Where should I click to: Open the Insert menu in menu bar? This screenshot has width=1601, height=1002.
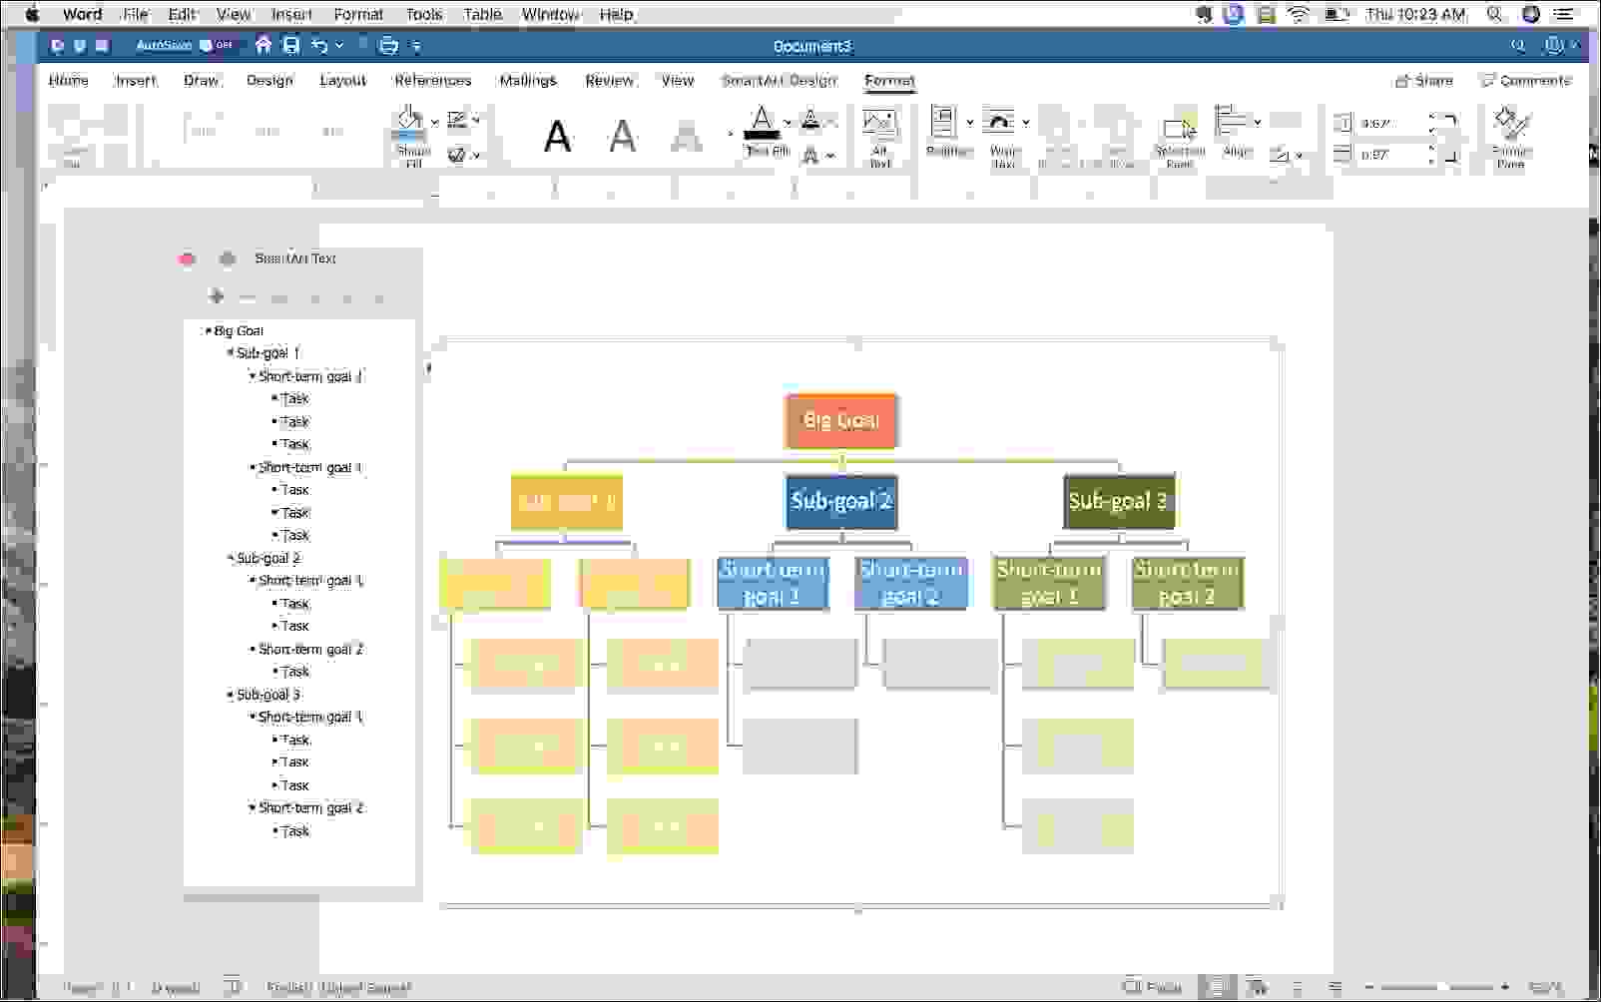pyautogui.click(x=291, y=14)
